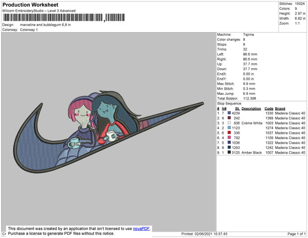The image size is (308, 238).
Task: Click the Total Bobbin value '112.39ft'
Action: click(249, 98)
